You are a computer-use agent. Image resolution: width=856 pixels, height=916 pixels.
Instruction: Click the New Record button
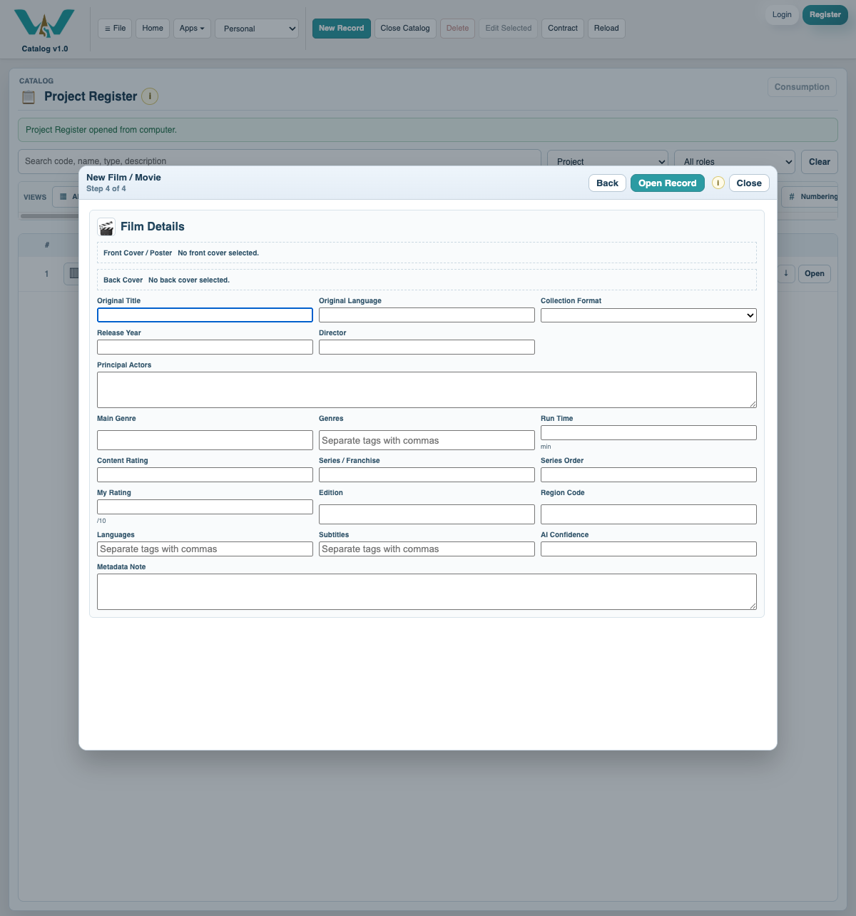pyautogui.click(x=341, y=29)
